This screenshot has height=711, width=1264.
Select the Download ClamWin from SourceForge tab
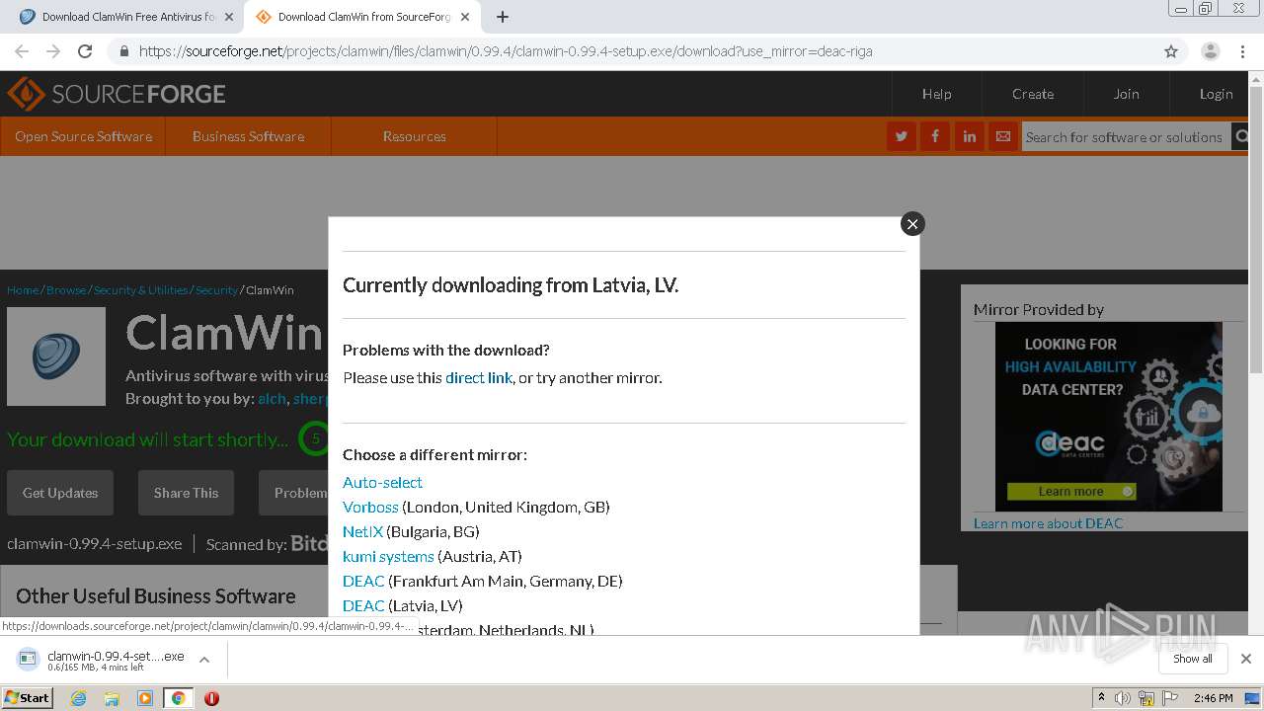pos(361,17)
